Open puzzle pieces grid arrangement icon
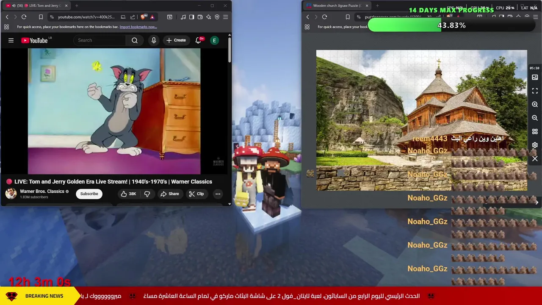Viewport: 542px width, 305px height. 535,131
